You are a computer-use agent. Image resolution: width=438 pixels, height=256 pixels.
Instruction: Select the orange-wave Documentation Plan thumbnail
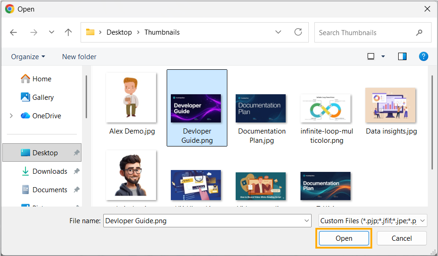325,186
